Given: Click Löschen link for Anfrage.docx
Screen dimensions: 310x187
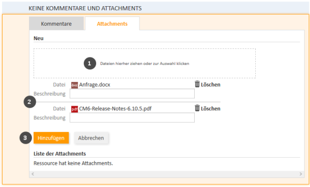Looking at the screenshot, I should pos(210,84).
